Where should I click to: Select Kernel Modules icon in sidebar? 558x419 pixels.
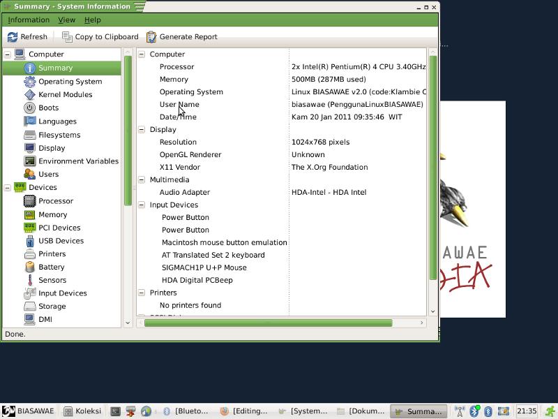tap(29, 94)
